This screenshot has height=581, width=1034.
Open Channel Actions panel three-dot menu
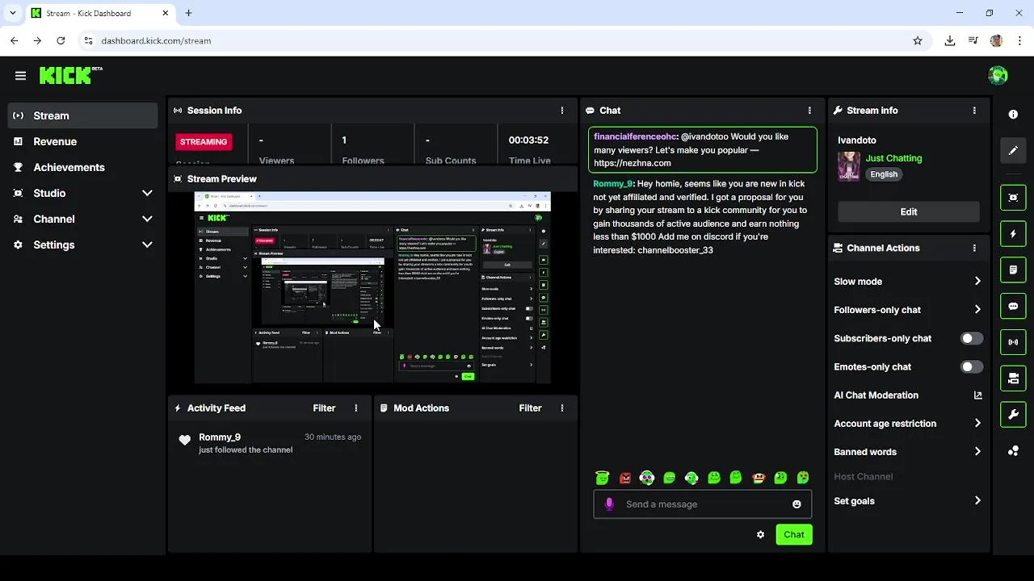[974, 249]
